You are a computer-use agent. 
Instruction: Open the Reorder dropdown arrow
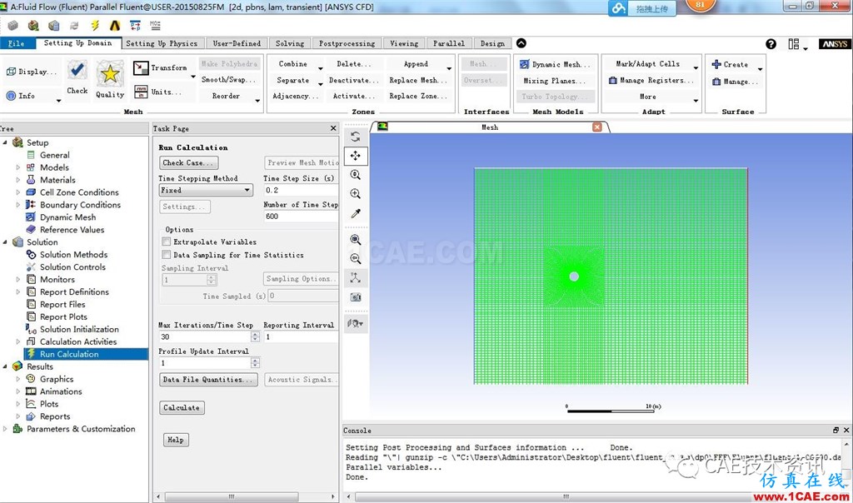coord(257,101)
